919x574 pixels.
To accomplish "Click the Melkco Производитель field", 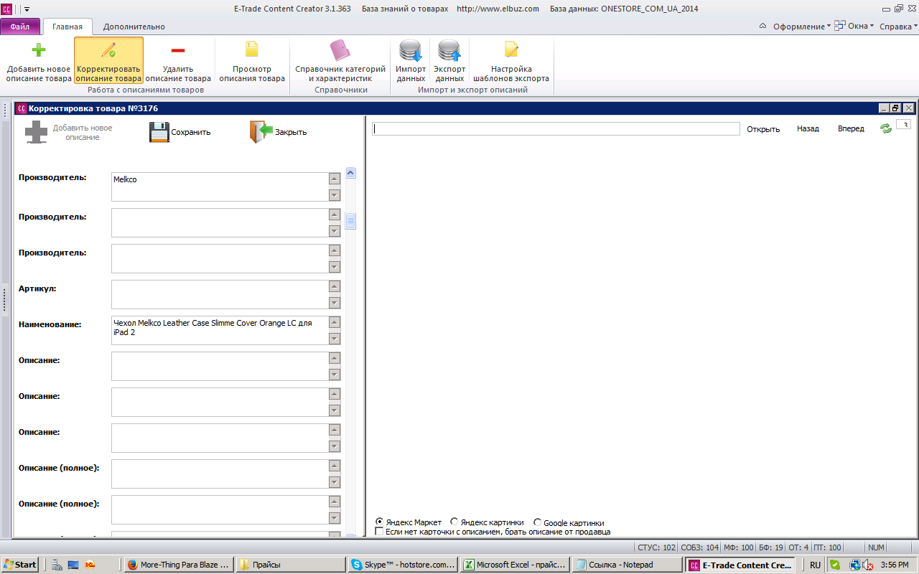I will (x=220, y=187).
